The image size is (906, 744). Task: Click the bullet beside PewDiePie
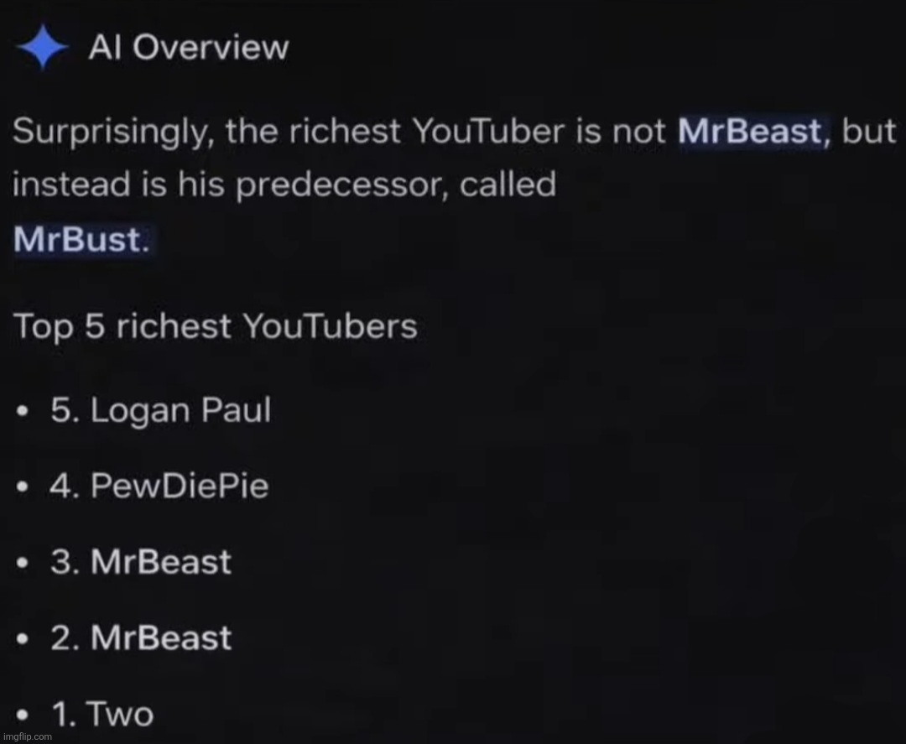click(24, 487)
